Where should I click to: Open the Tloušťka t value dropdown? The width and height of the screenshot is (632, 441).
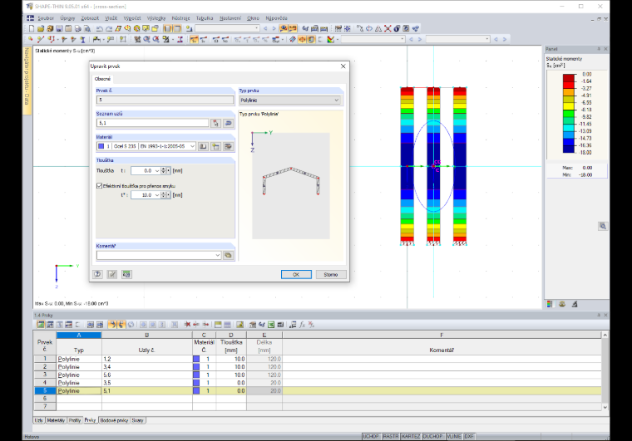click(157, 171)
